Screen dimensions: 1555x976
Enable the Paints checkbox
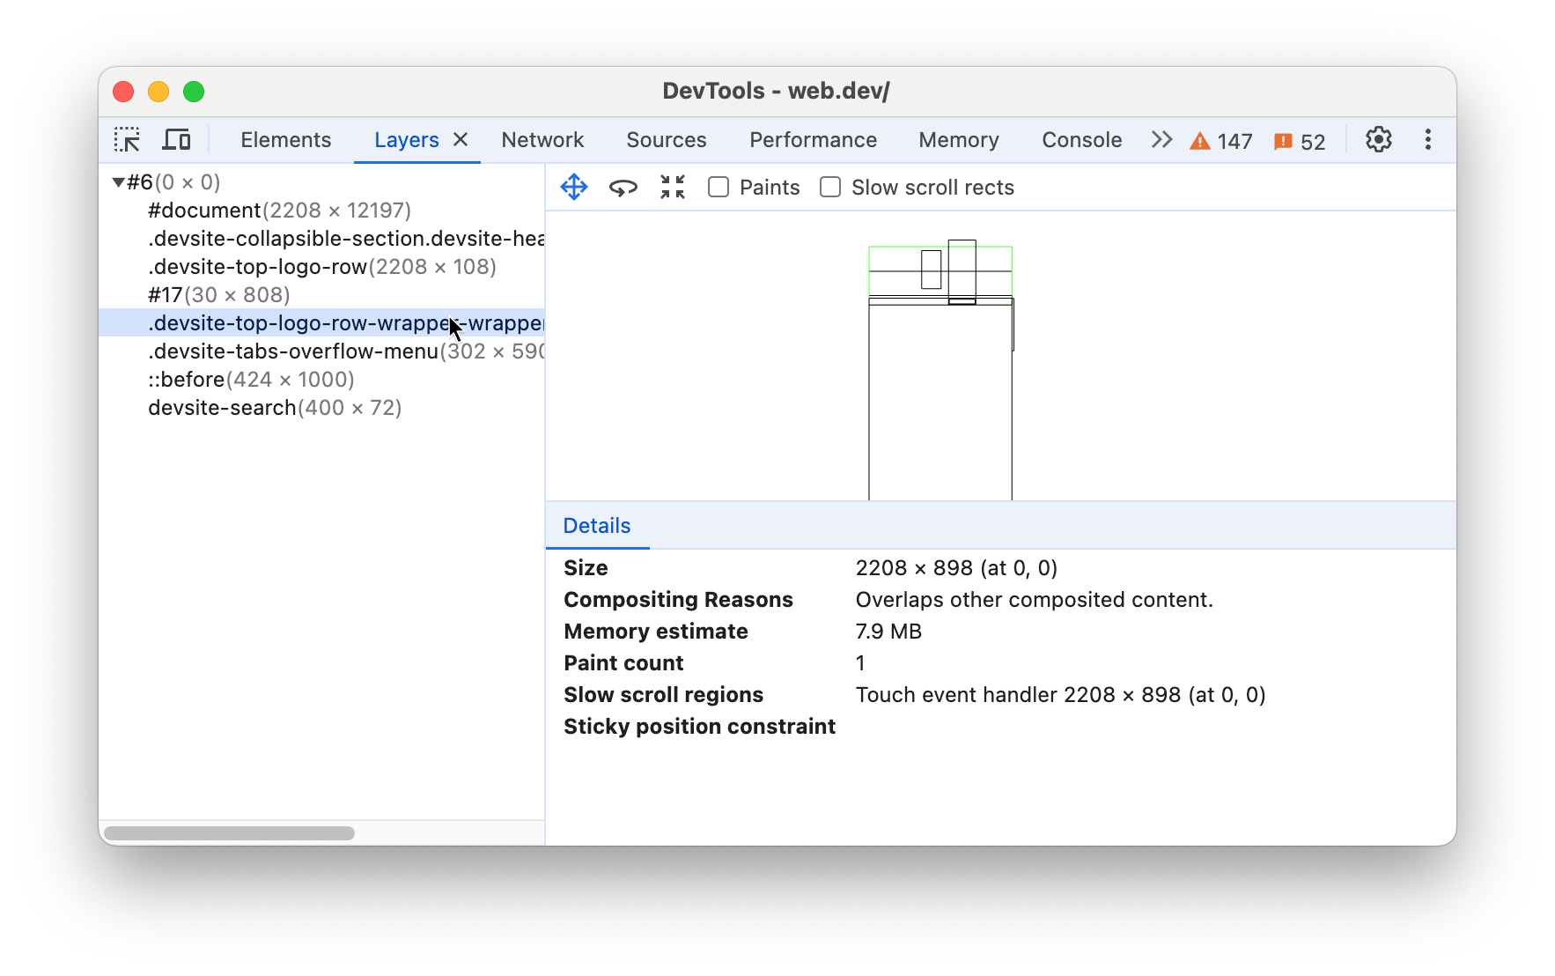(719, 187)
